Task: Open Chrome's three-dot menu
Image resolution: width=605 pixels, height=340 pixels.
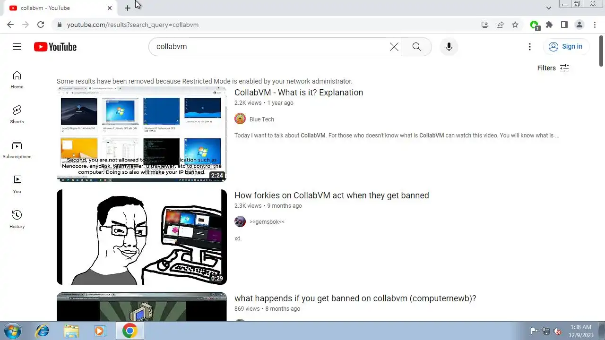Action: pos(594,25)
